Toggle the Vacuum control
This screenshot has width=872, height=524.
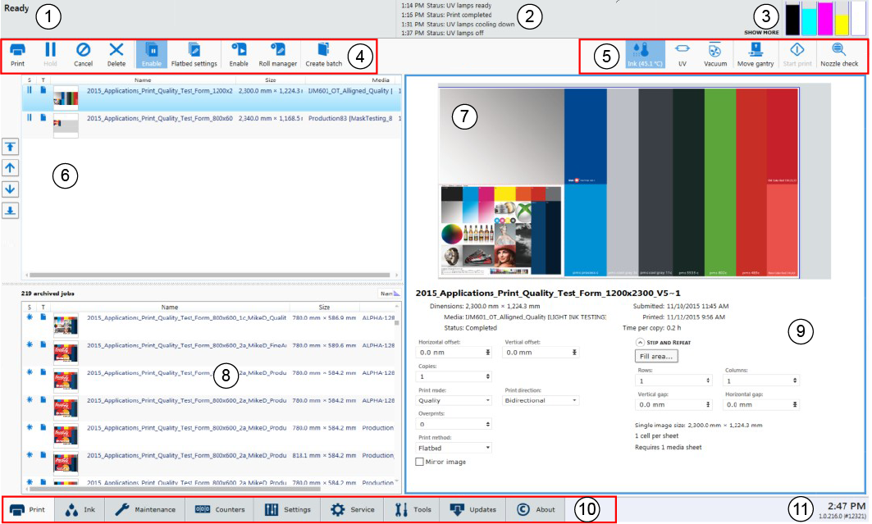coord(714,53)
